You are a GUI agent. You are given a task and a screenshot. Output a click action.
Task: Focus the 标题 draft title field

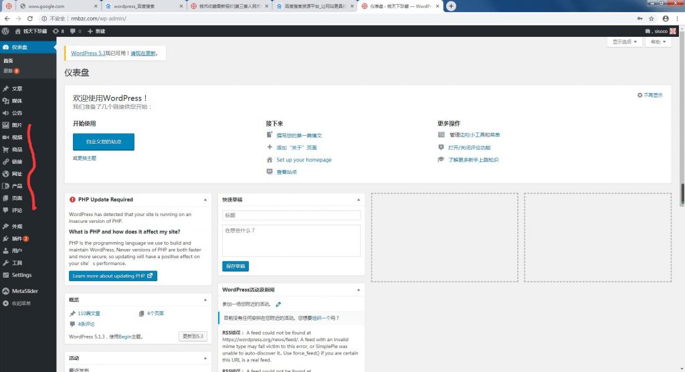(x=292, y=215)
